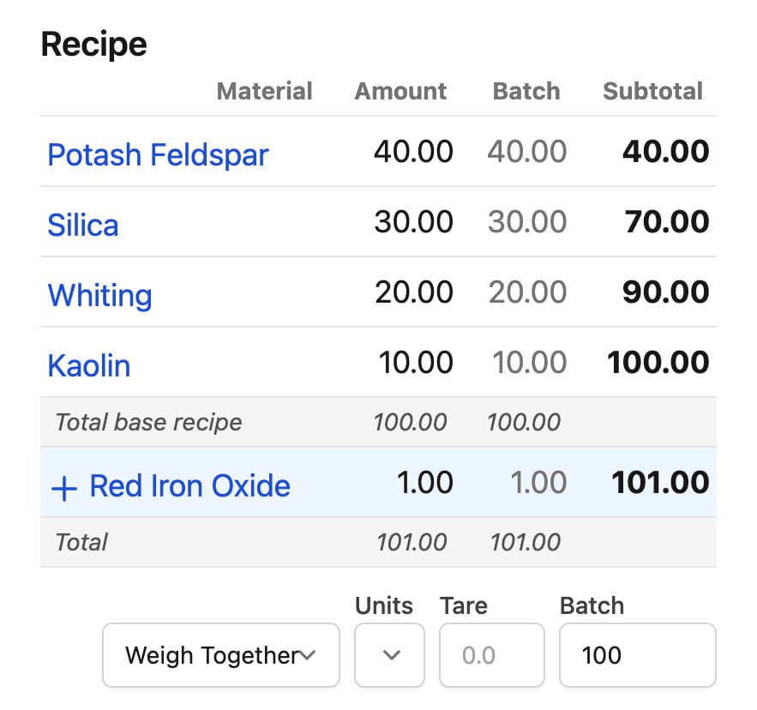Expand the Weigh Together dropdown
This screenshot has width=757, height=710.
[x=220, y=656]
